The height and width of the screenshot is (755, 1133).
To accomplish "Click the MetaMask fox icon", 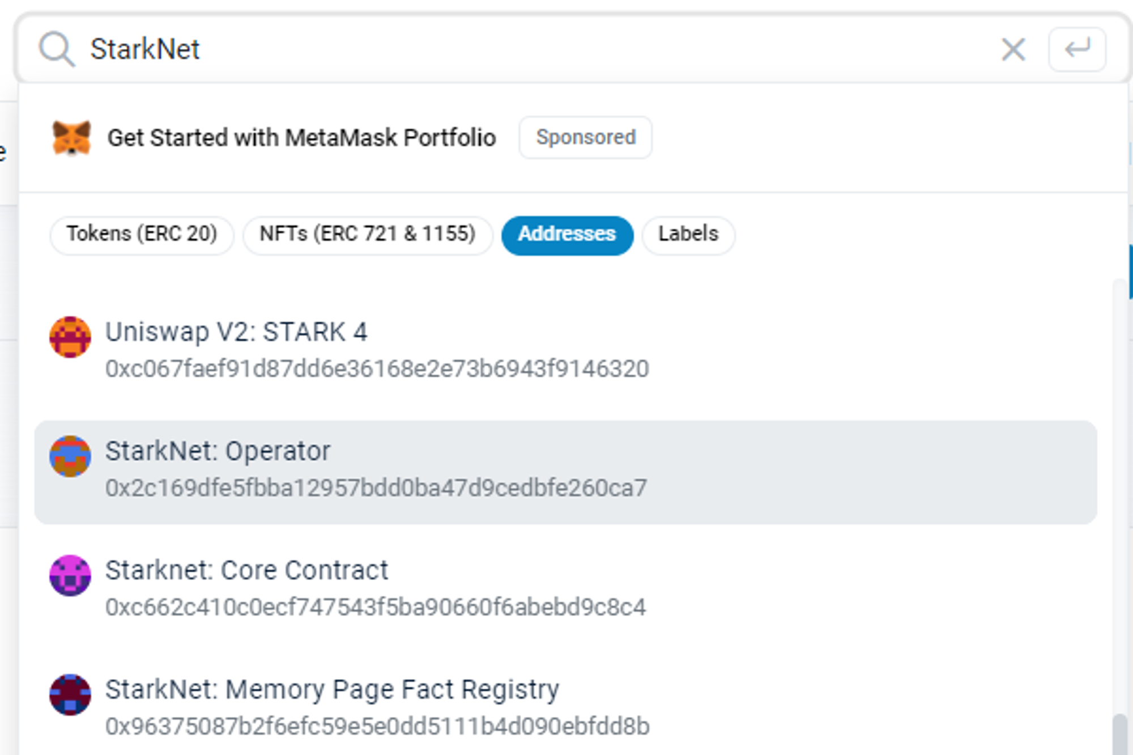I will point(71,138).
